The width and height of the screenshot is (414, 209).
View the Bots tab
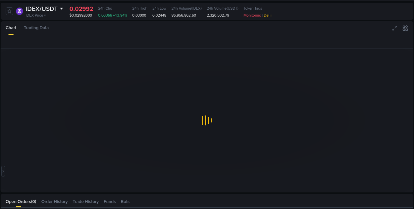(125, 201)
